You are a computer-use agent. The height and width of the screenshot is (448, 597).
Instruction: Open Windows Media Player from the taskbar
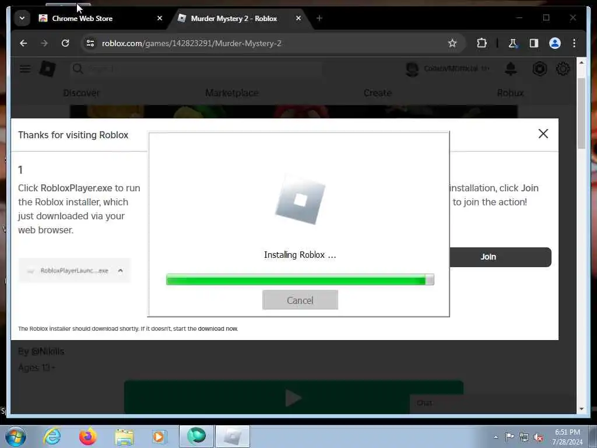(159, 436)
